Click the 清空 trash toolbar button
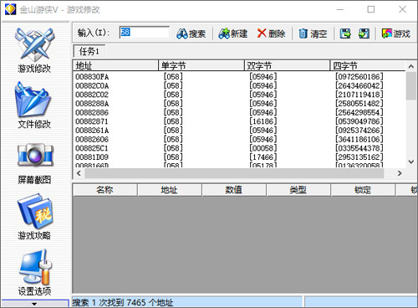418x308 pixels. (313, 33)
